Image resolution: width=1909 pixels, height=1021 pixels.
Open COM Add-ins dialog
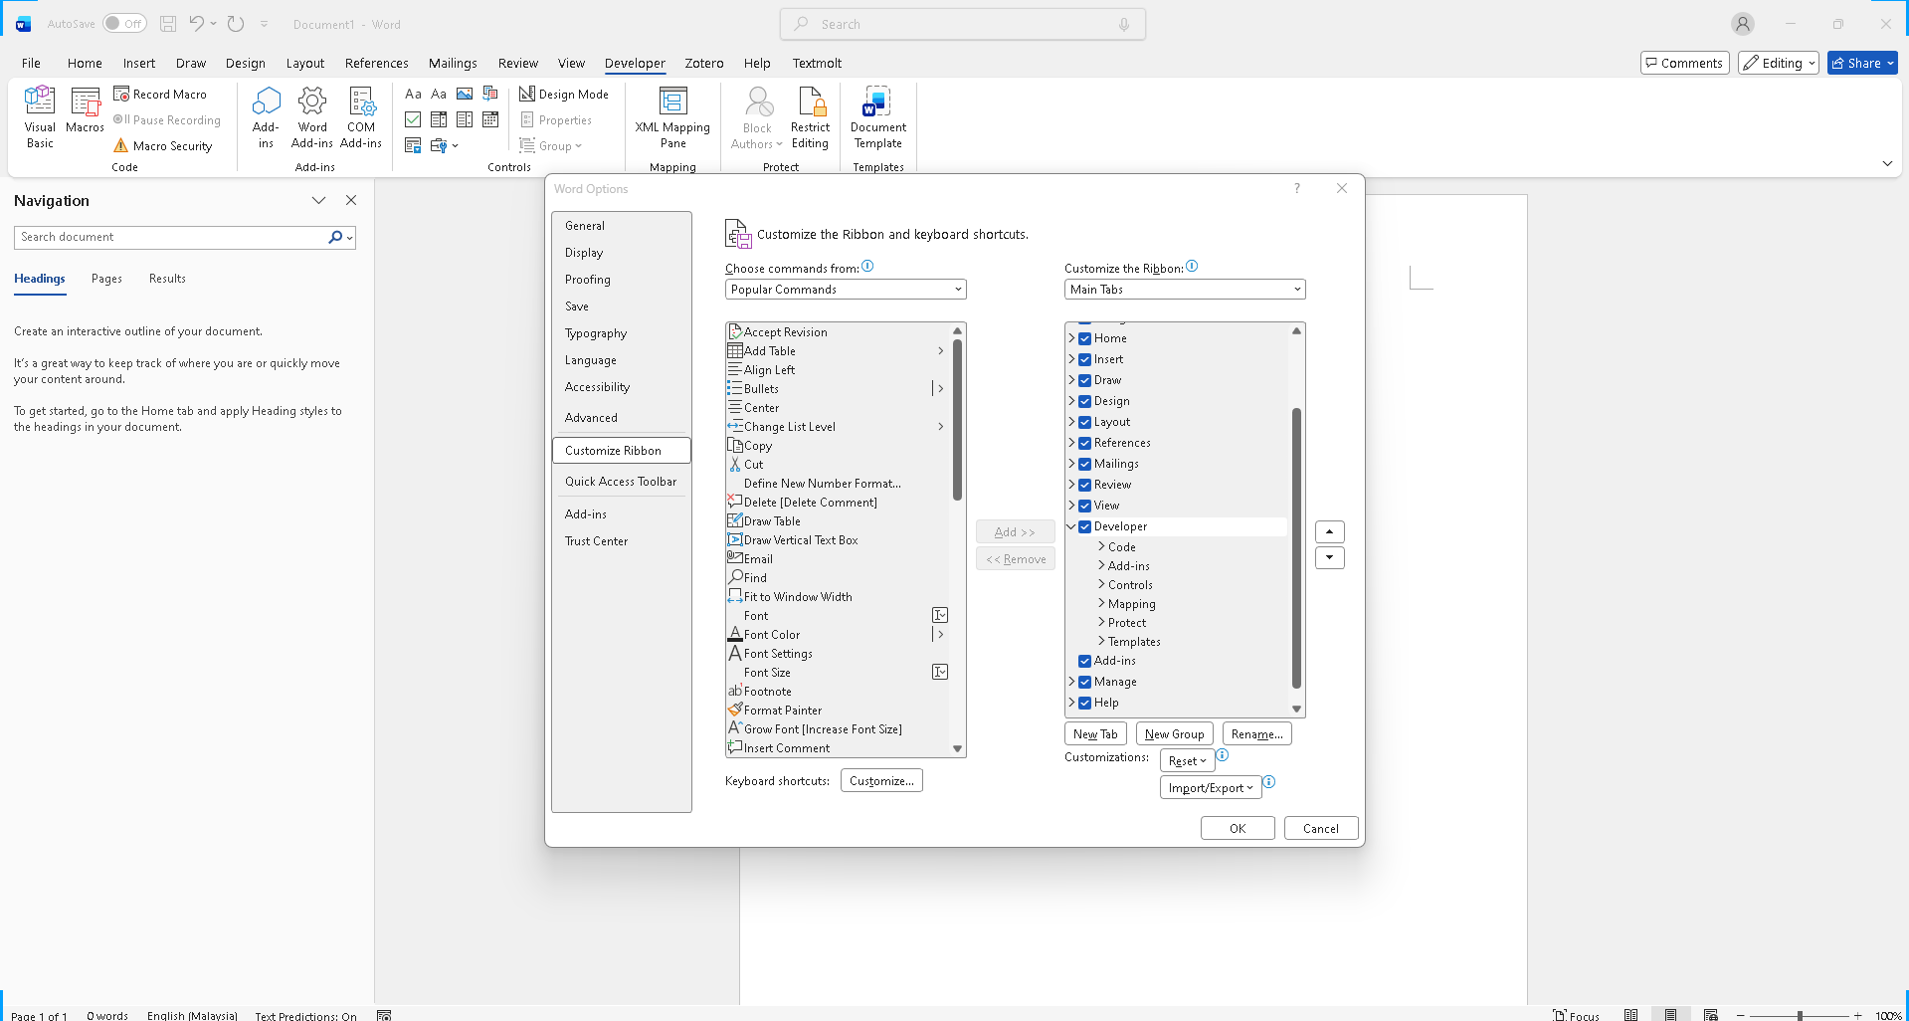[361, 117]
